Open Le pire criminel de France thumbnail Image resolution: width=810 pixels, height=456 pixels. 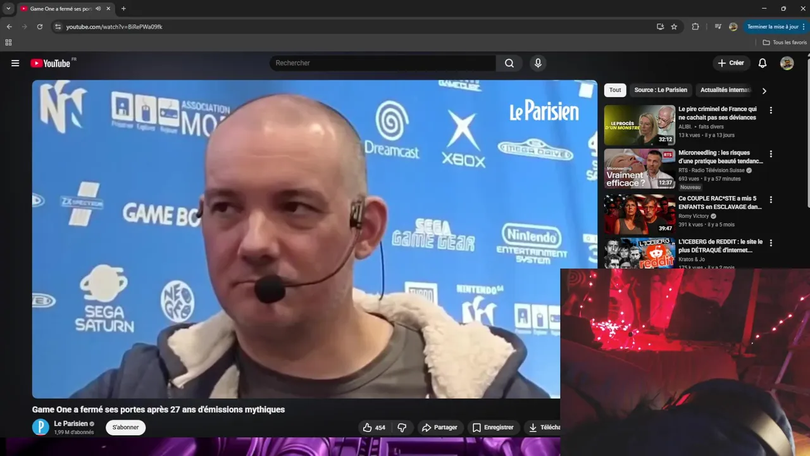pos(640,125)
